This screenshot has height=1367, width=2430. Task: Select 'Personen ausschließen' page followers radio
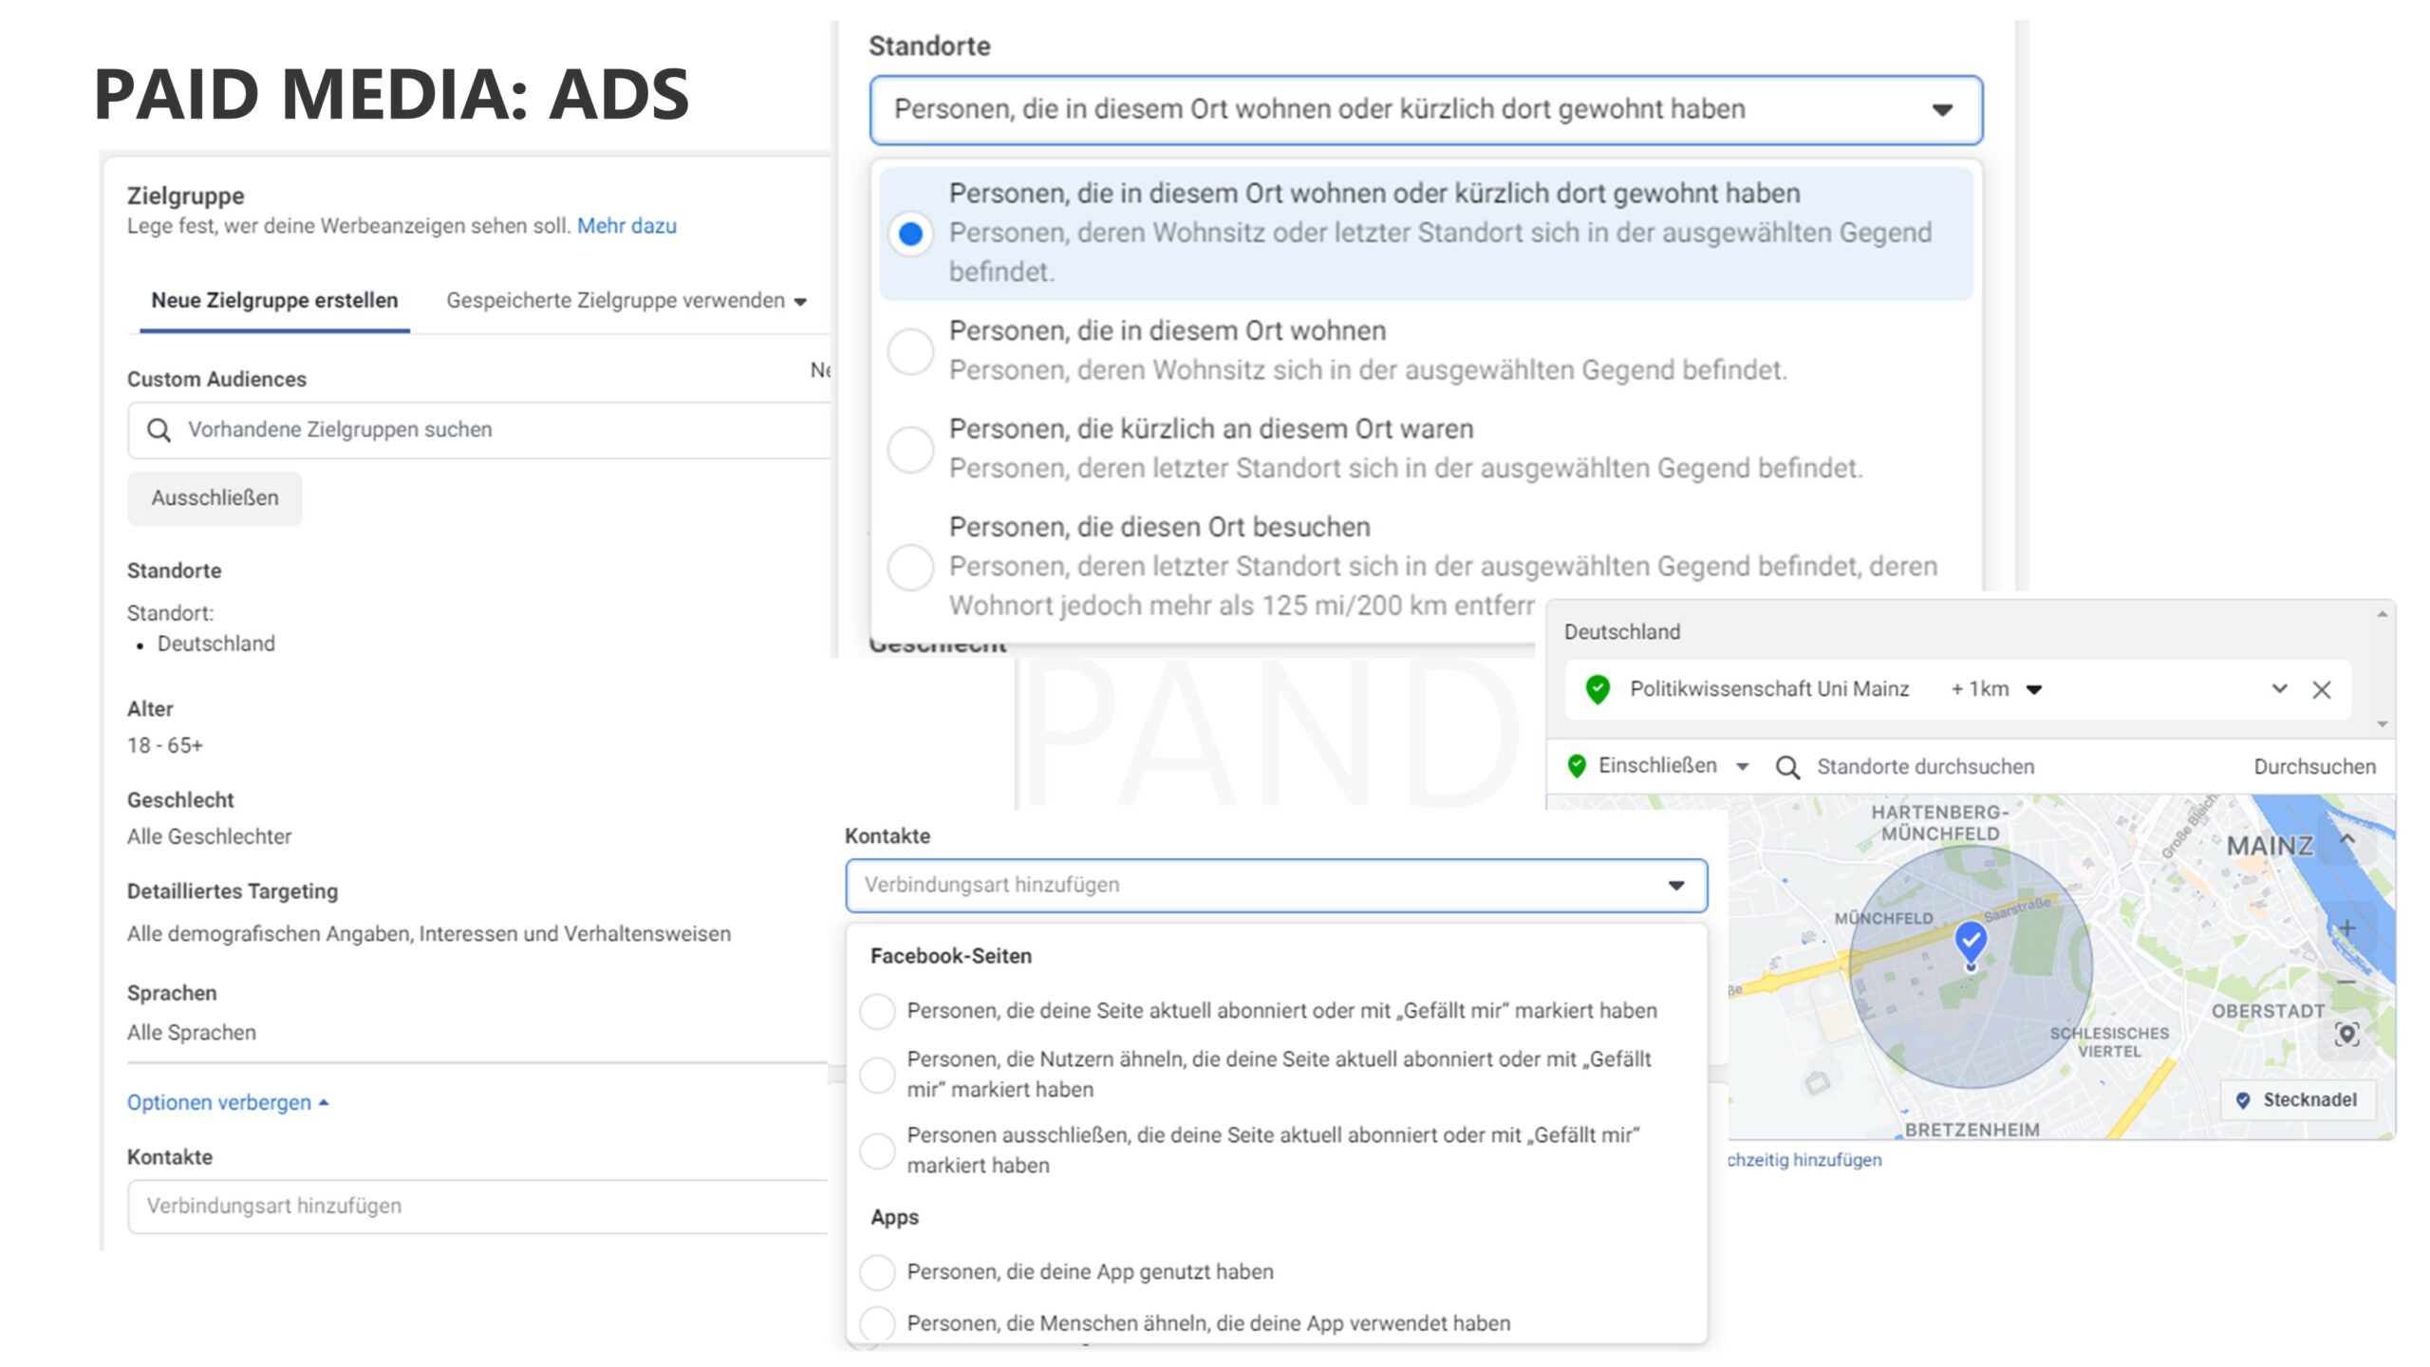tap(877, 1151)
